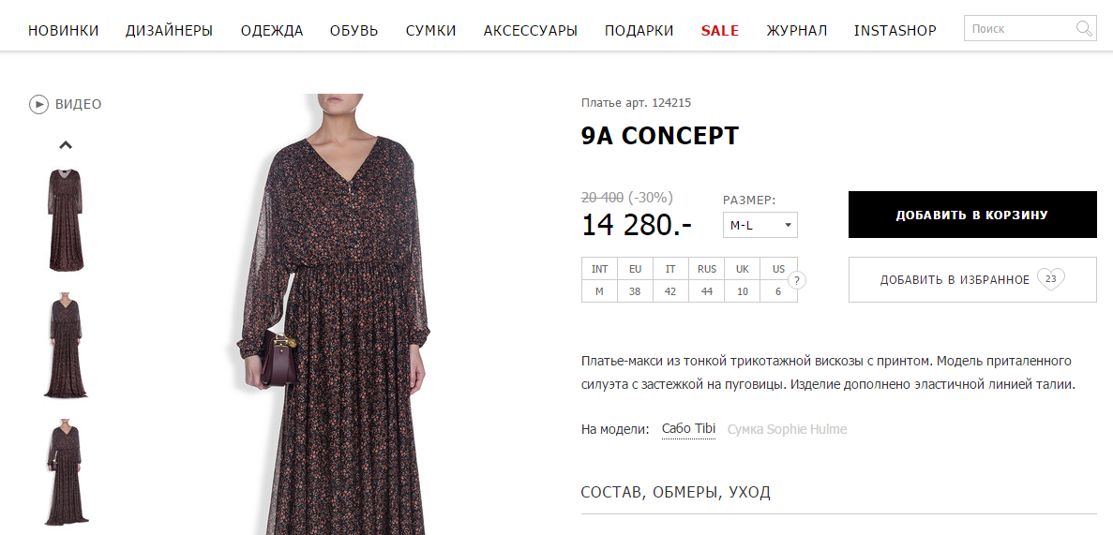Open the РАЗМЕР size dropdown M-L
1113x535 pixels.
pos(760,225)
